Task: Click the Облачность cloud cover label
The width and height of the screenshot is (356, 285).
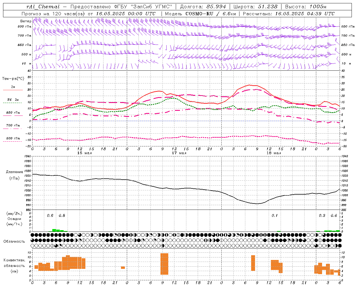Action: coord(14,242)
